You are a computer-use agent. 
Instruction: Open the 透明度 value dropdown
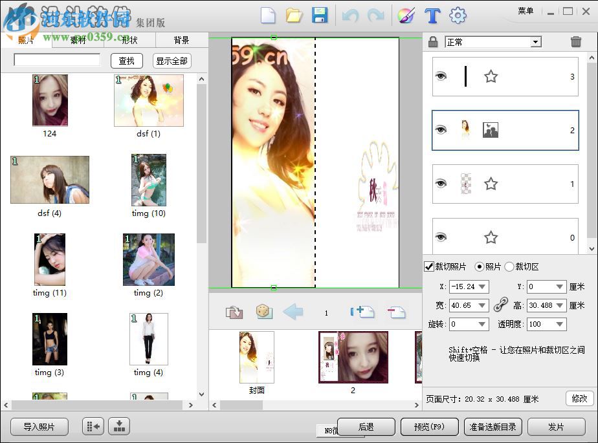(x=546, y=324)
